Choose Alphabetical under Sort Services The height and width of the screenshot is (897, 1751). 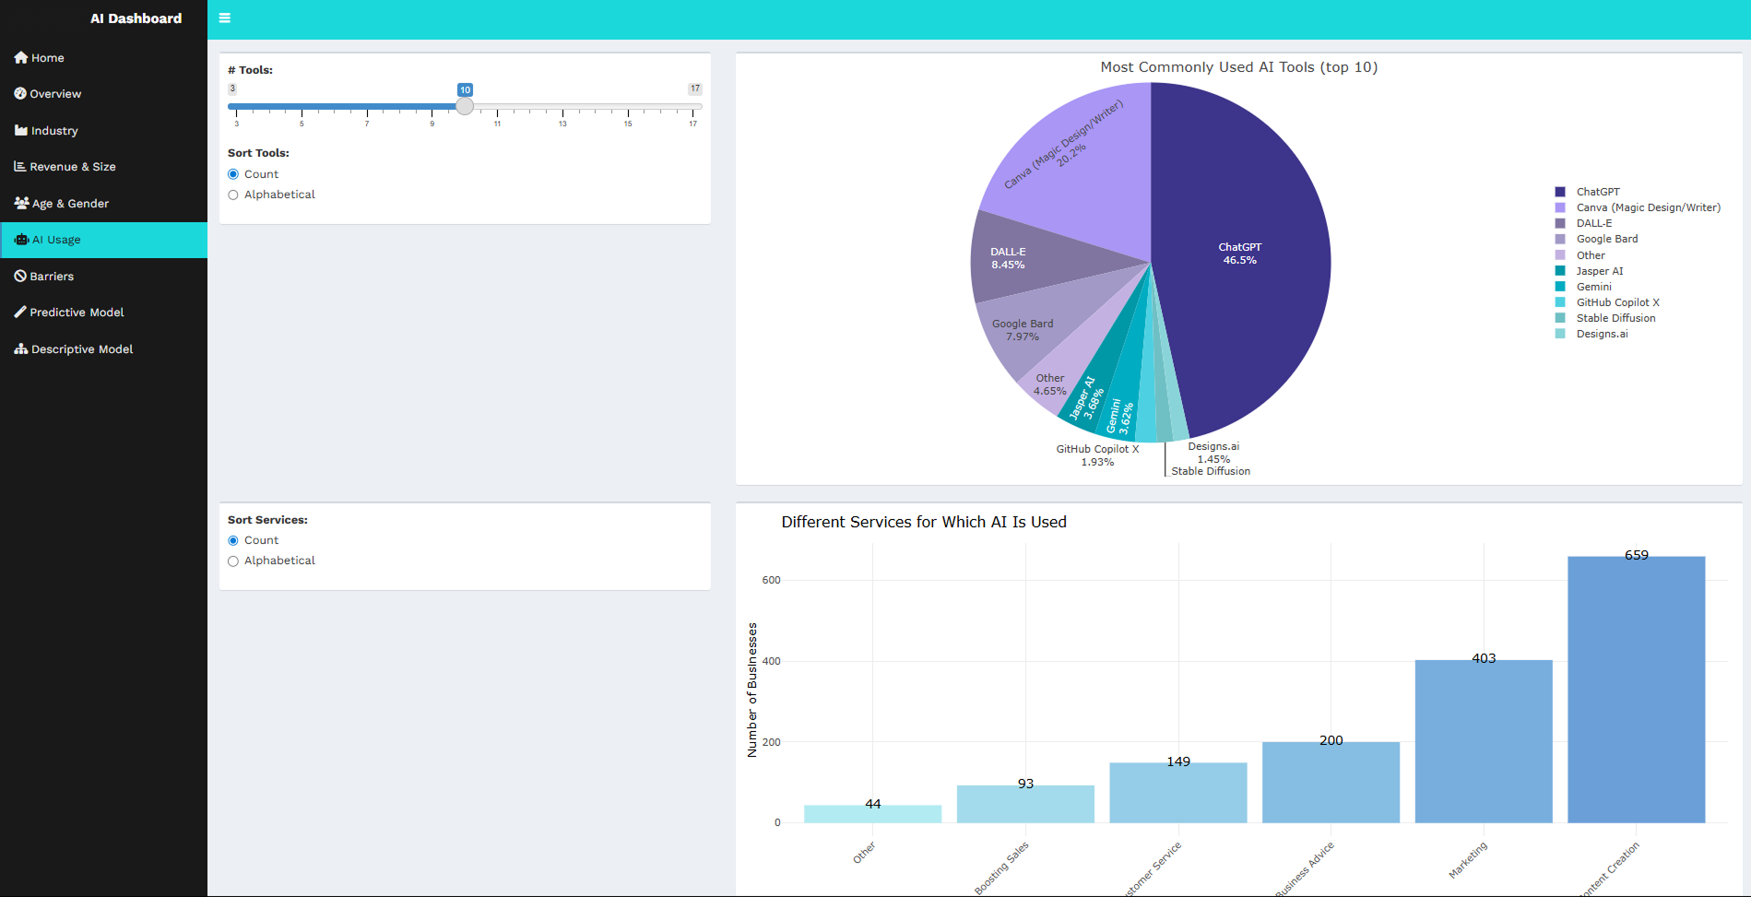pyautogui.click(x=233, y=561)
